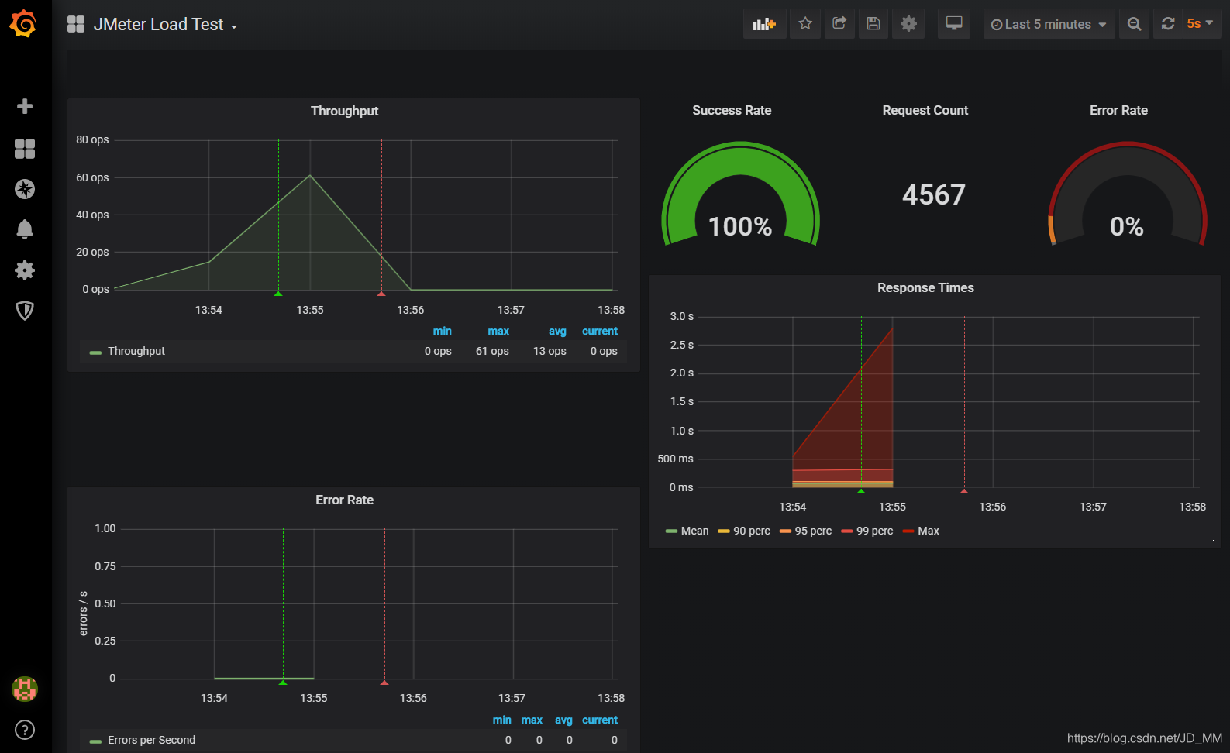Toggle the Max series in legend

pyautogui.click(x=929, y=531)
